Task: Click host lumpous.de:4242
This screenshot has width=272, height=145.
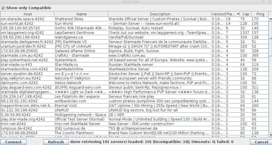Action: click(17, 128)
